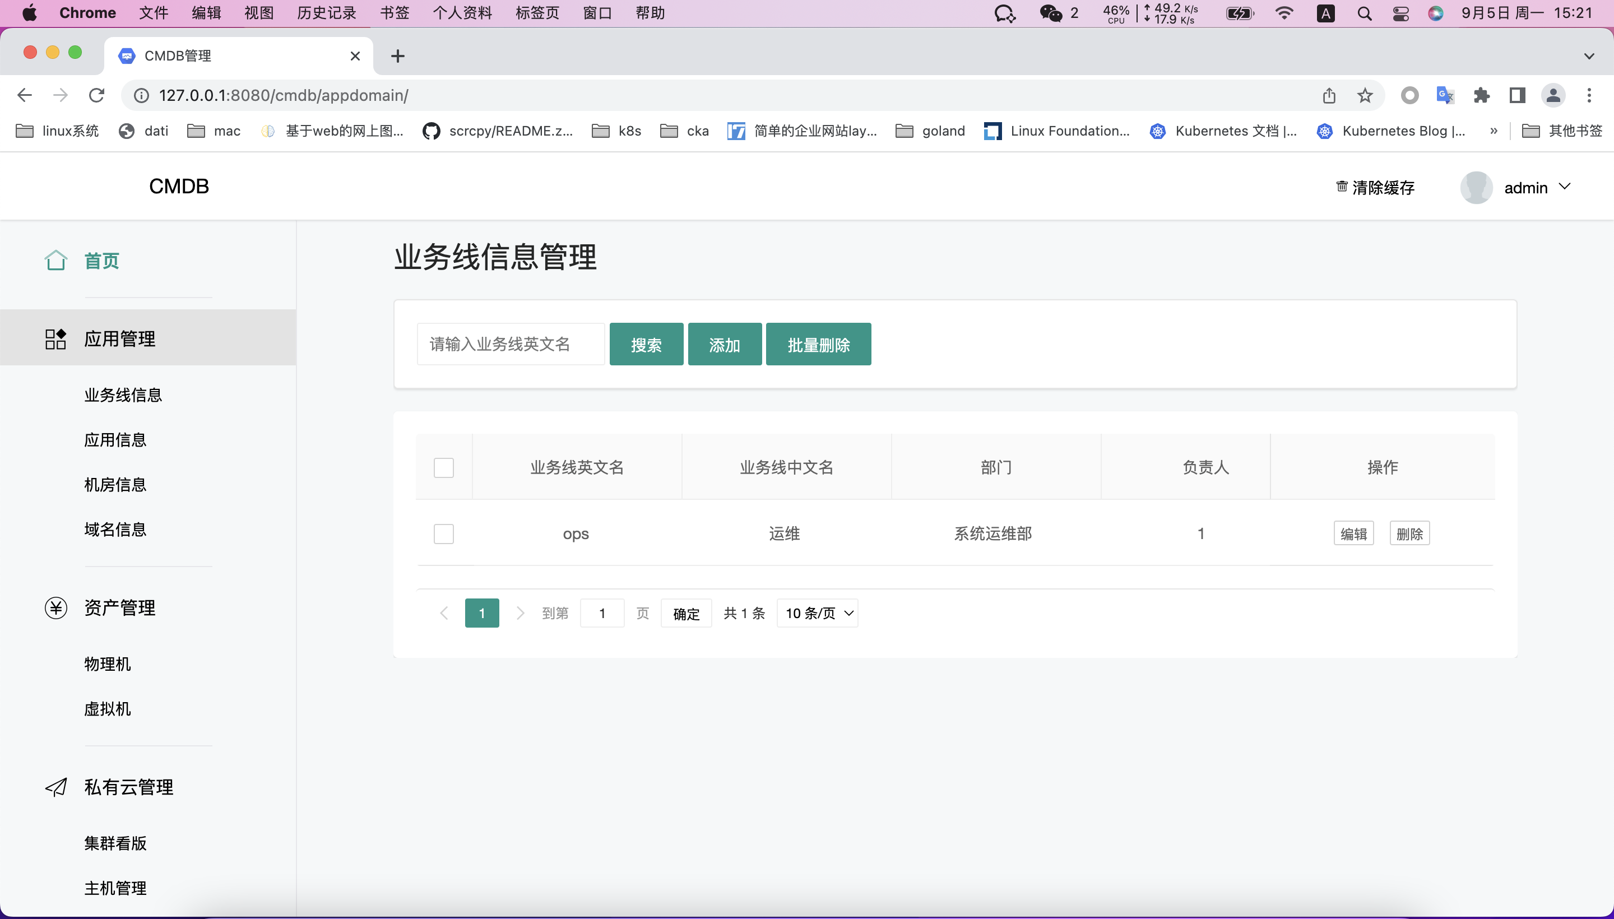This screenshot has height=919, width=1614.
Task: Open Spotlight search icon in menu bar
Action: point(1365,13)
